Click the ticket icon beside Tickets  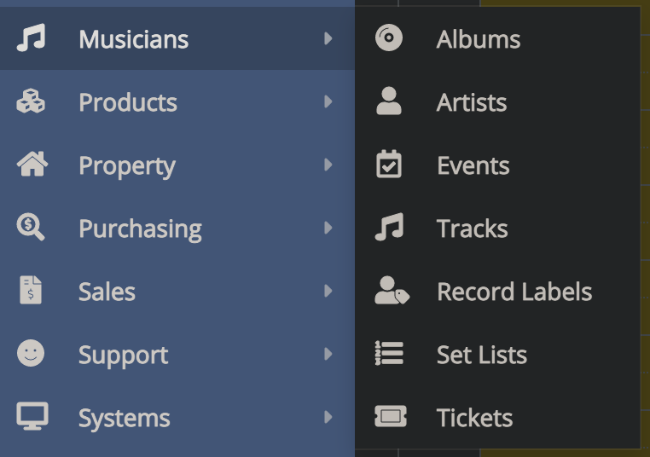click(x=390, y=417)
